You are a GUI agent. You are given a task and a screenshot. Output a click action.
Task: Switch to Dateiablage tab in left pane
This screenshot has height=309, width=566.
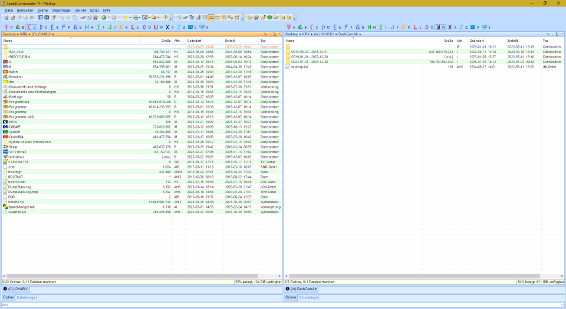pos(26,297)
